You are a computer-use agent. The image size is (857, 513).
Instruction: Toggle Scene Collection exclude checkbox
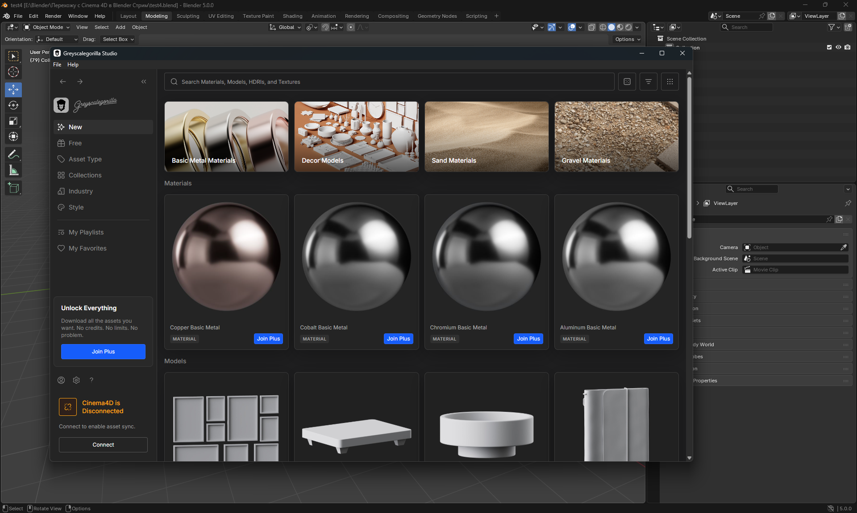click(x=829, y=47)
